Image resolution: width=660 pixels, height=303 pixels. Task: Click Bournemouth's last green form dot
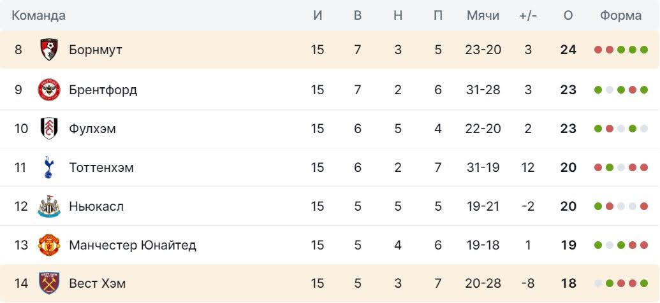coord(643,50)
